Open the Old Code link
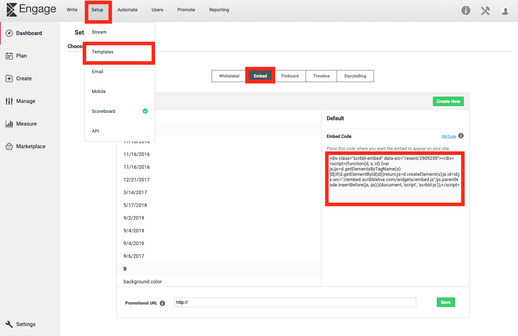The width and height of the screenshot is (518, 336). pyautogui.click(x=449, y=137)
